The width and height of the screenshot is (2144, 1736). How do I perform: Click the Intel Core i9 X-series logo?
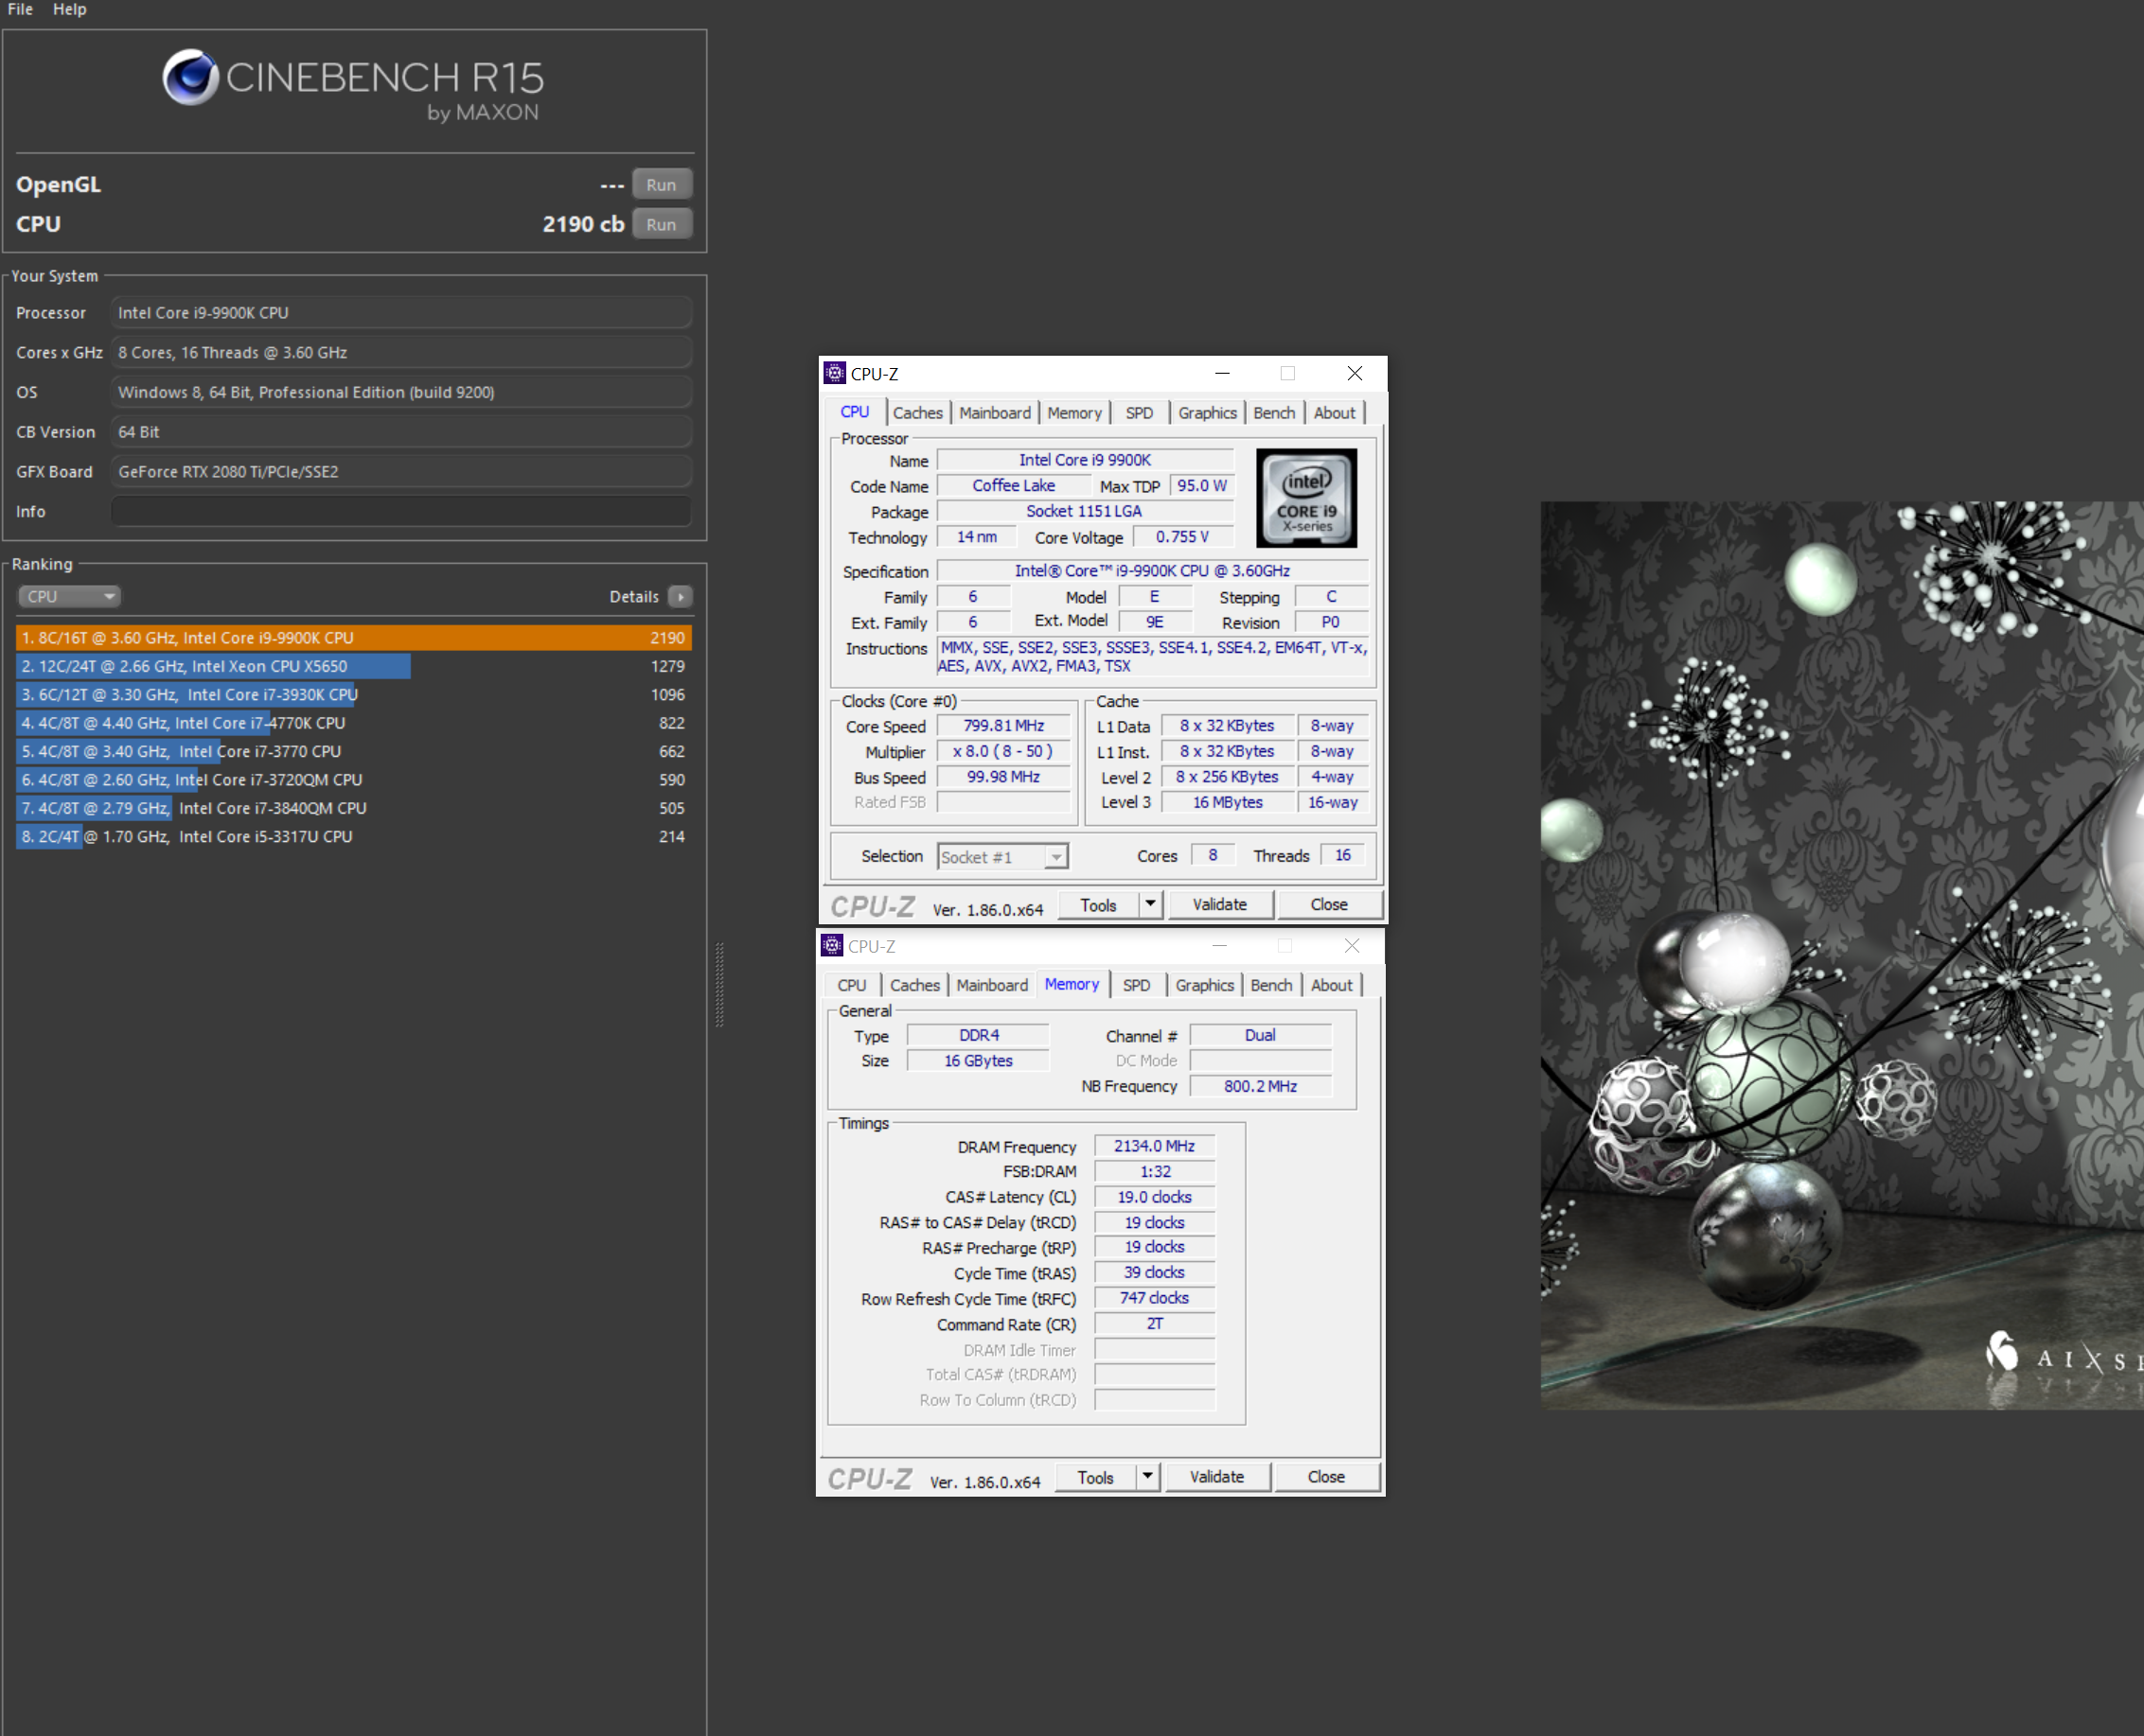[x=1306, y=498]
